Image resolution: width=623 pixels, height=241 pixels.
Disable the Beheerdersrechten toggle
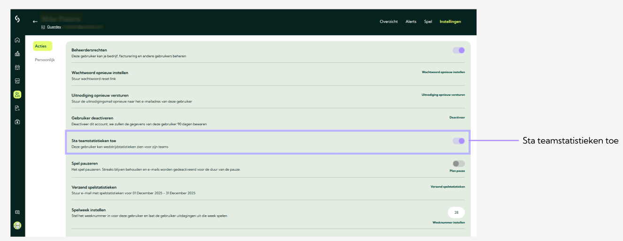[459, 50]
